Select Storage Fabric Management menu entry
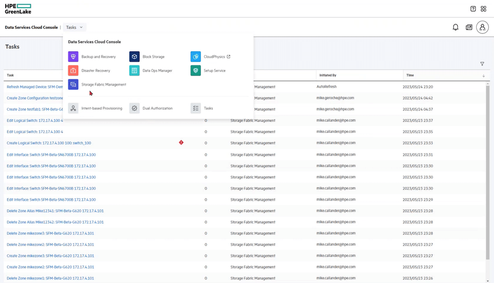Image resolution: width=494 pixels, height=283 pixels. click(104, 84)
